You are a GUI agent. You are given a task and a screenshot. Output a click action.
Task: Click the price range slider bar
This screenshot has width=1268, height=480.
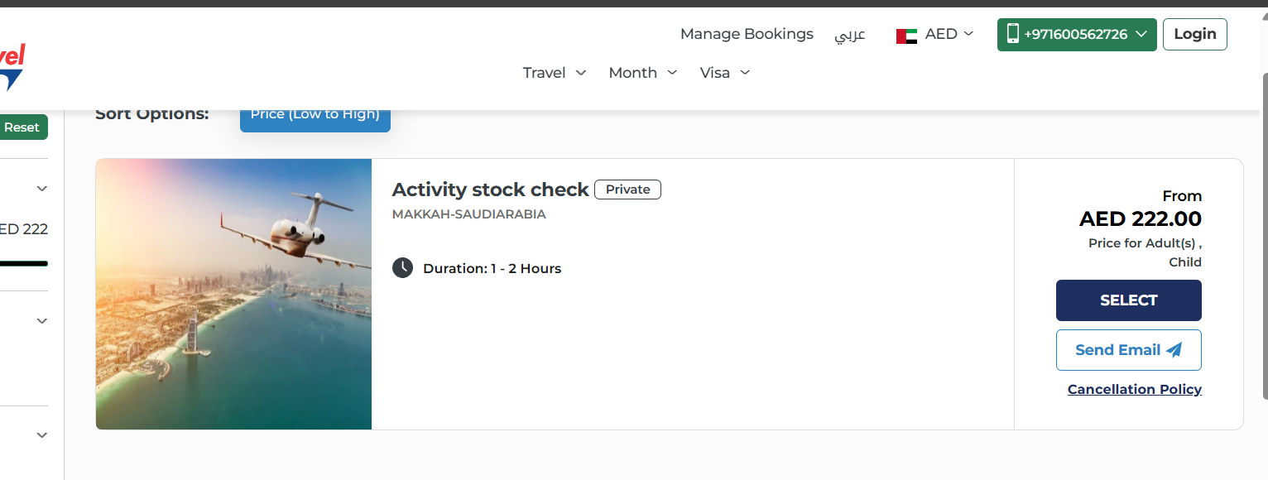pyautogui.click(x=23, y=263)
